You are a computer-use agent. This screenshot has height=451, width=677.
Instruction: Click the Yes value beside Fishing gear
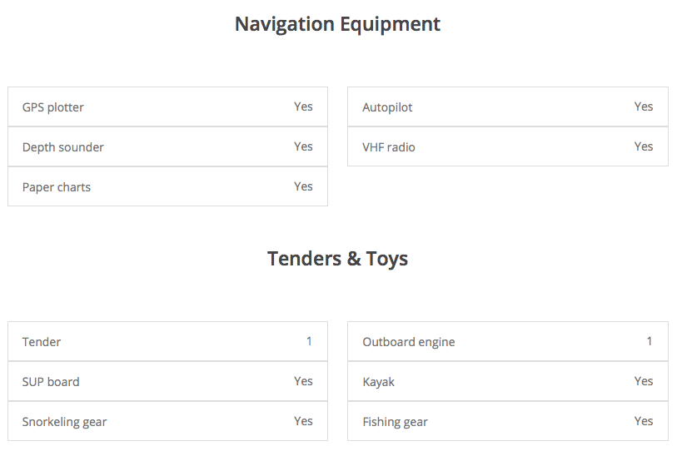click(644, 421)
